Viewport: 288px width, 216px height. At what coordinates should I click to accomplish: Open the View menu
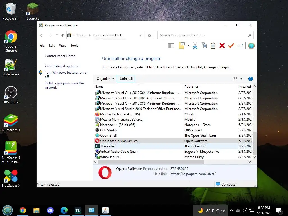pos(62,46)
